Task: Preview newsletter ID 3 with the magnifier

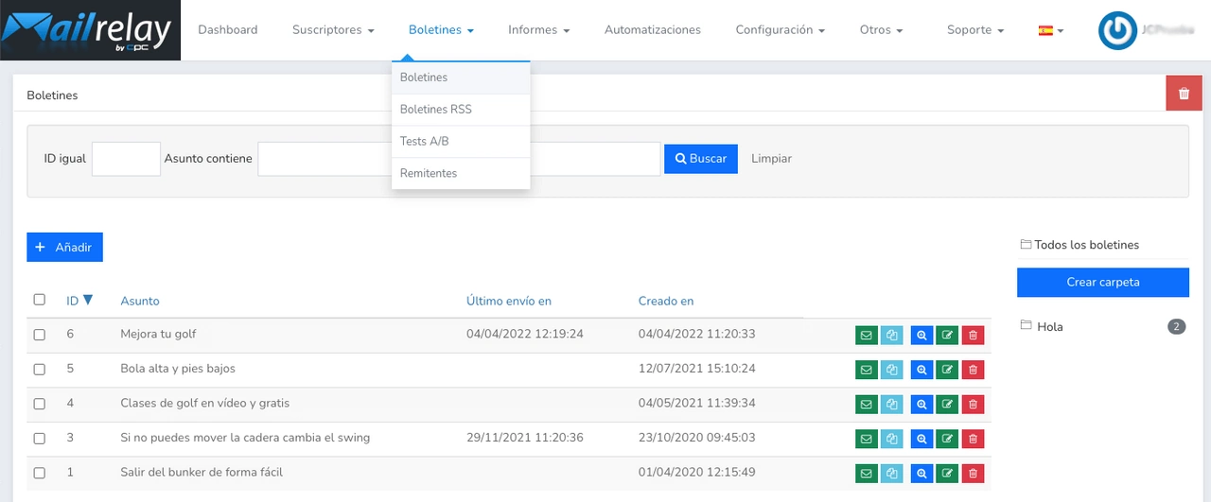Action: (921, 439)
